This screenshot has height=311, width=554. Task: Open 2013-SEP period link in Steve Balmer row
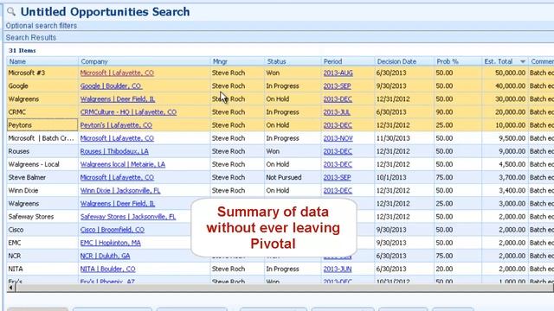(x=337, y=177)
